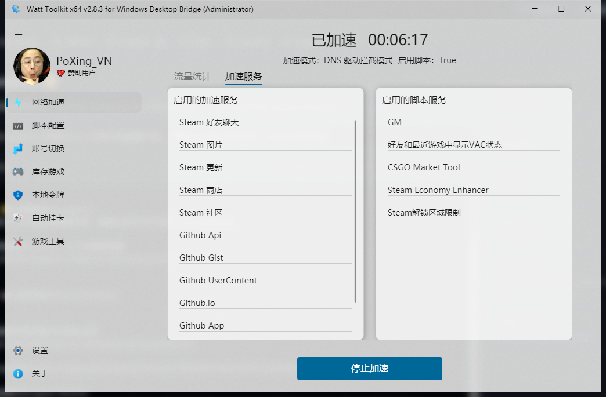The image size is (606, 397).
Task: Click the 库存游戏 gamepad icon
Action: 18,172
